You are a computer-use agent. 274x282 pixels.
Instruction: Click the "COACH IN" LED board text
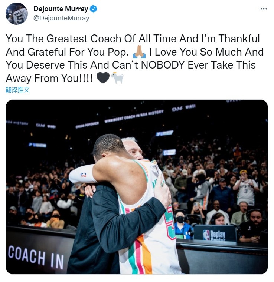pos(36,258)
